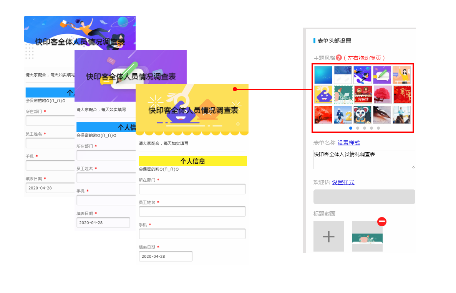Choose the yellow smiling monster theme
Image resolution: width=456 pixels, height=293 pixels.
pos(323,95)
